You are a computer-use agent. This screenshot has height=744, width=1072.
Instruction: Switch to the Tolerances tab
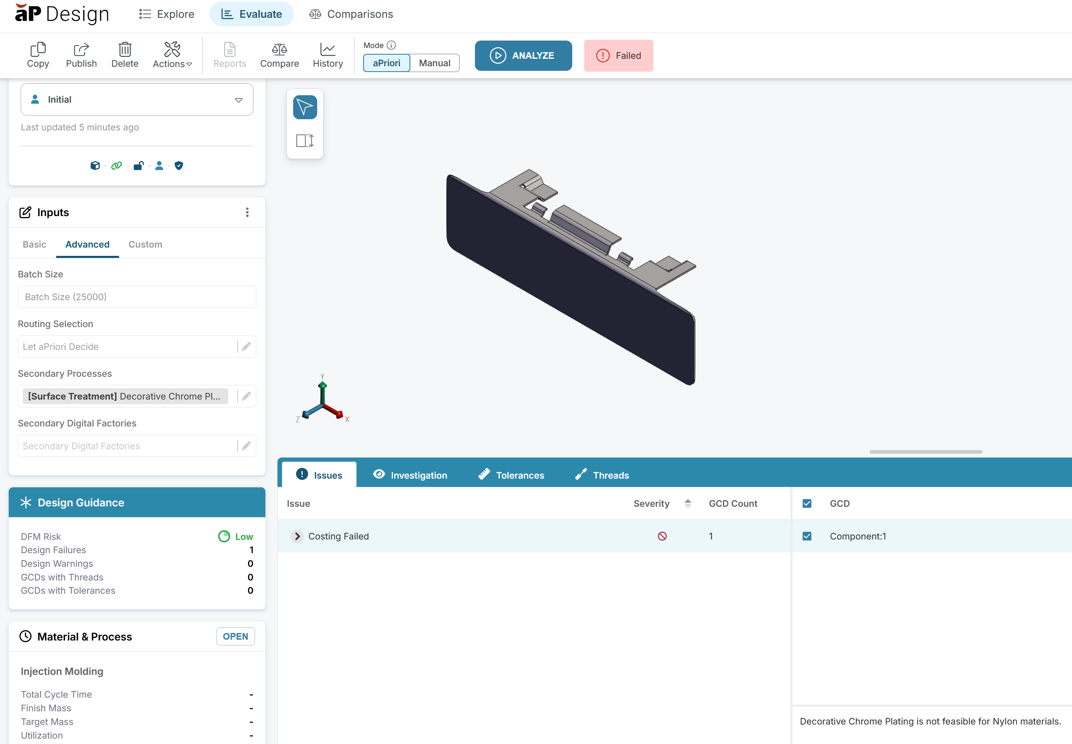pos(511,474)
